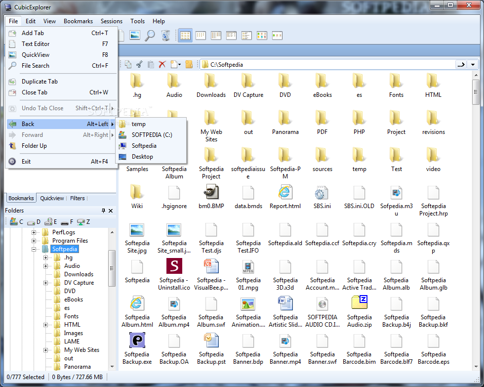
Task: Expand the Audio tree node
Action: 45,266
